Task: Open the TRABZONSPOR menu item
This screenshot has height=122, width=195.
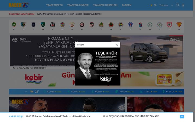Action: (x=54, y=5)
